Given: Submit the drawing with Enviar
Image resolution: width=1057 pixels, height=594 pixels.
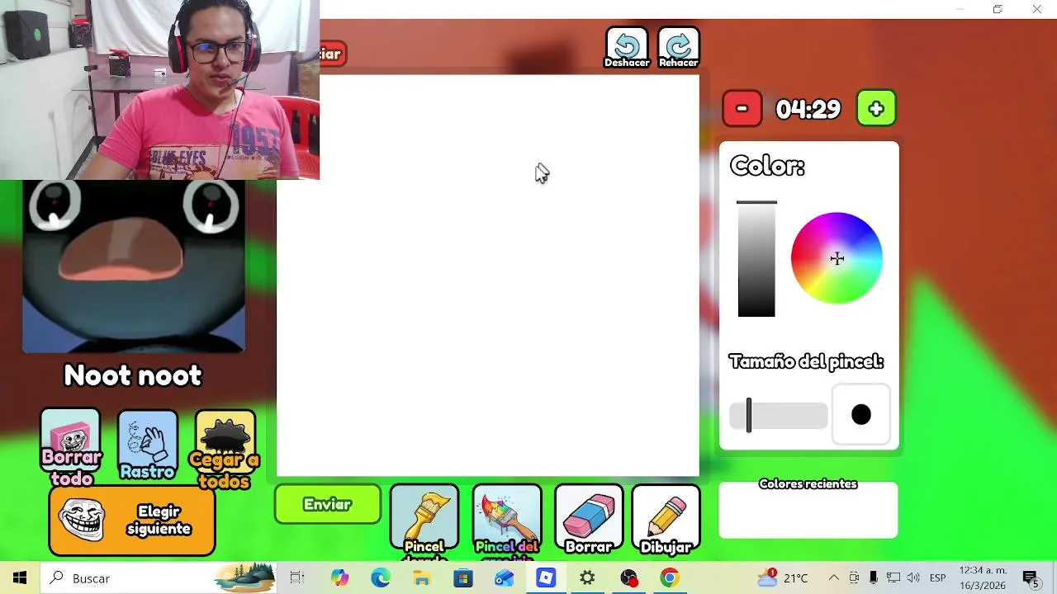Looking at the screenshot, I should click(x=327, y=505).
